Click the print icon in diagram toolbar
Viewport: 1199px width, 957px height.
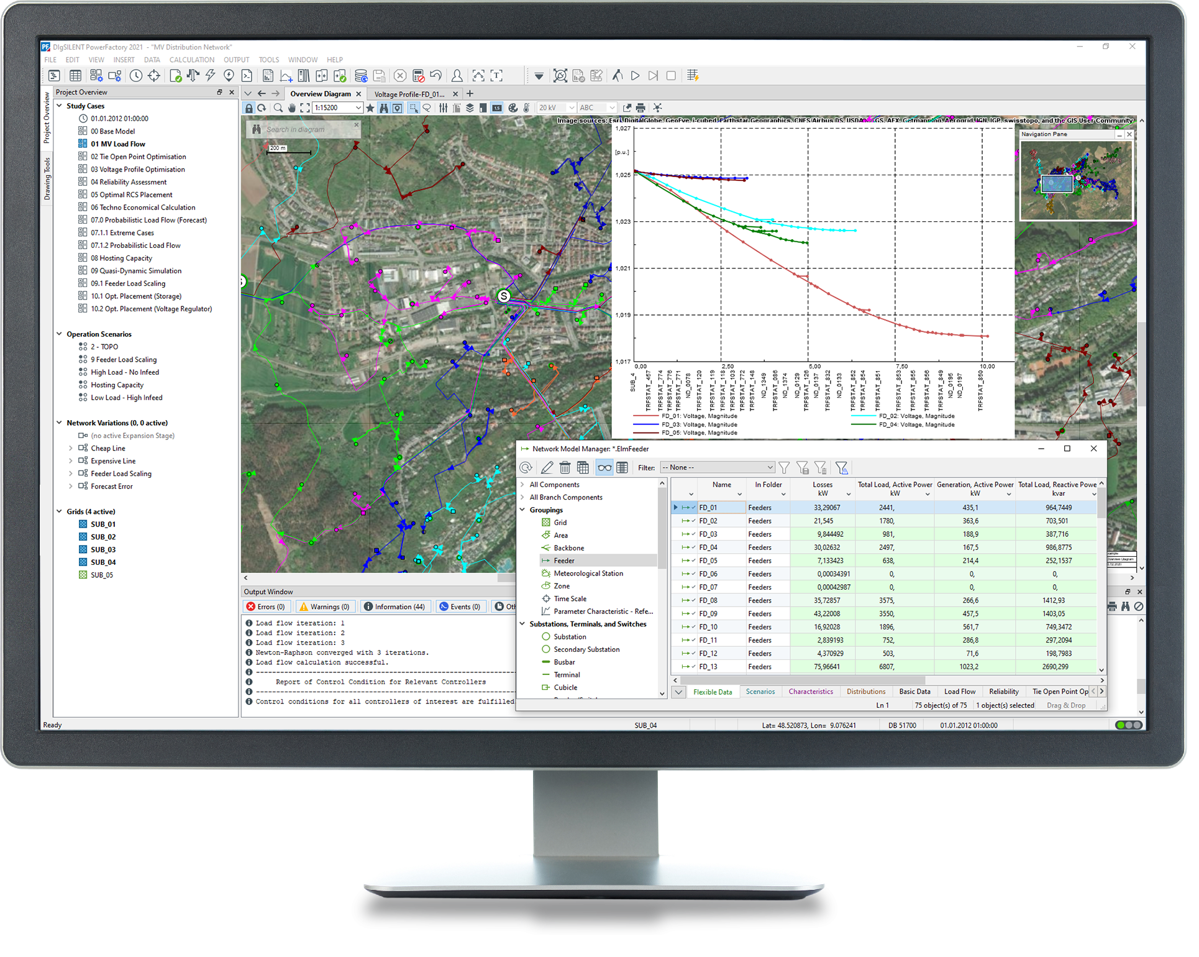point(641,108)
